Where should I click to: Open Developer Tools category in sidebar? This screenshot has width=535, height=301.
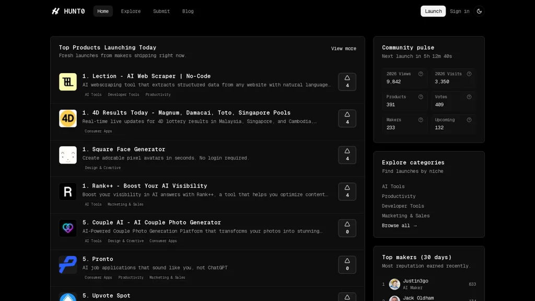point(403,206)
